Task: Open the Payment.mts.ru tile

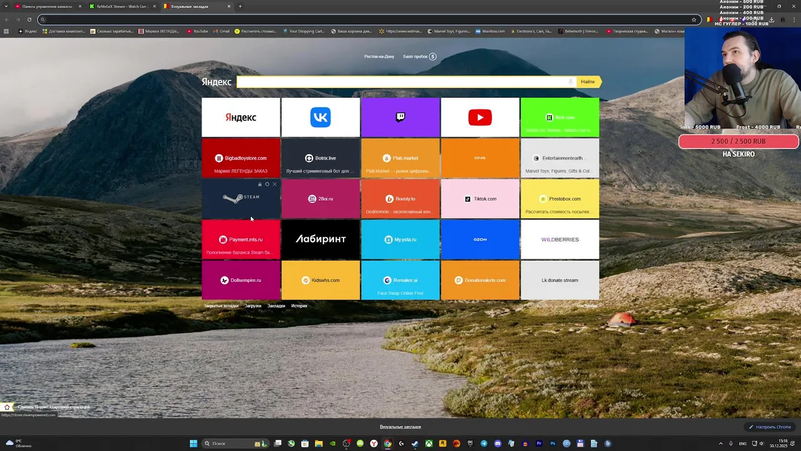Action: click(x=241, y=239)
